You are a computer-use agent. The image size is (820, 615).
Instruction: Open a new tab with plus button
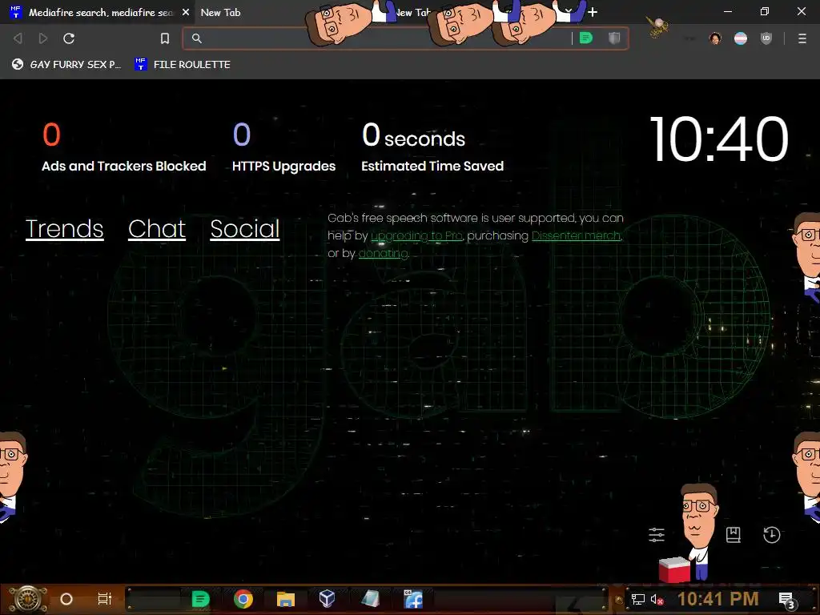pyautogui.click(x=593, y=12)
